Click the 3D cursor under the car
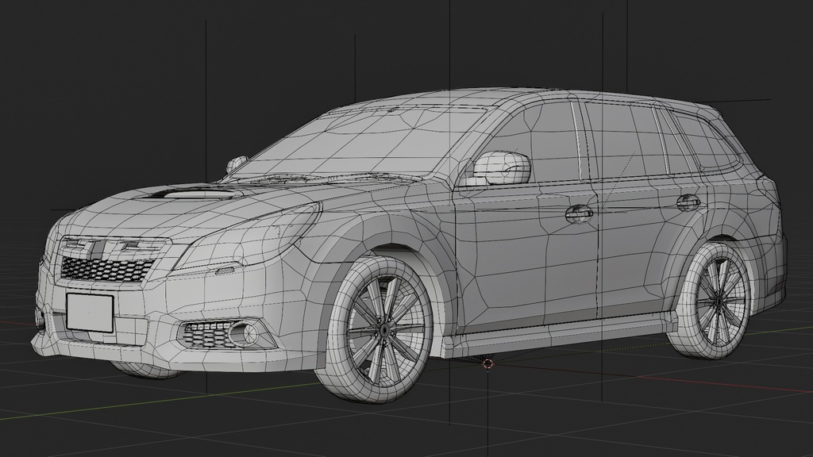This screenshot has height=457, width=813. [488, 363]
